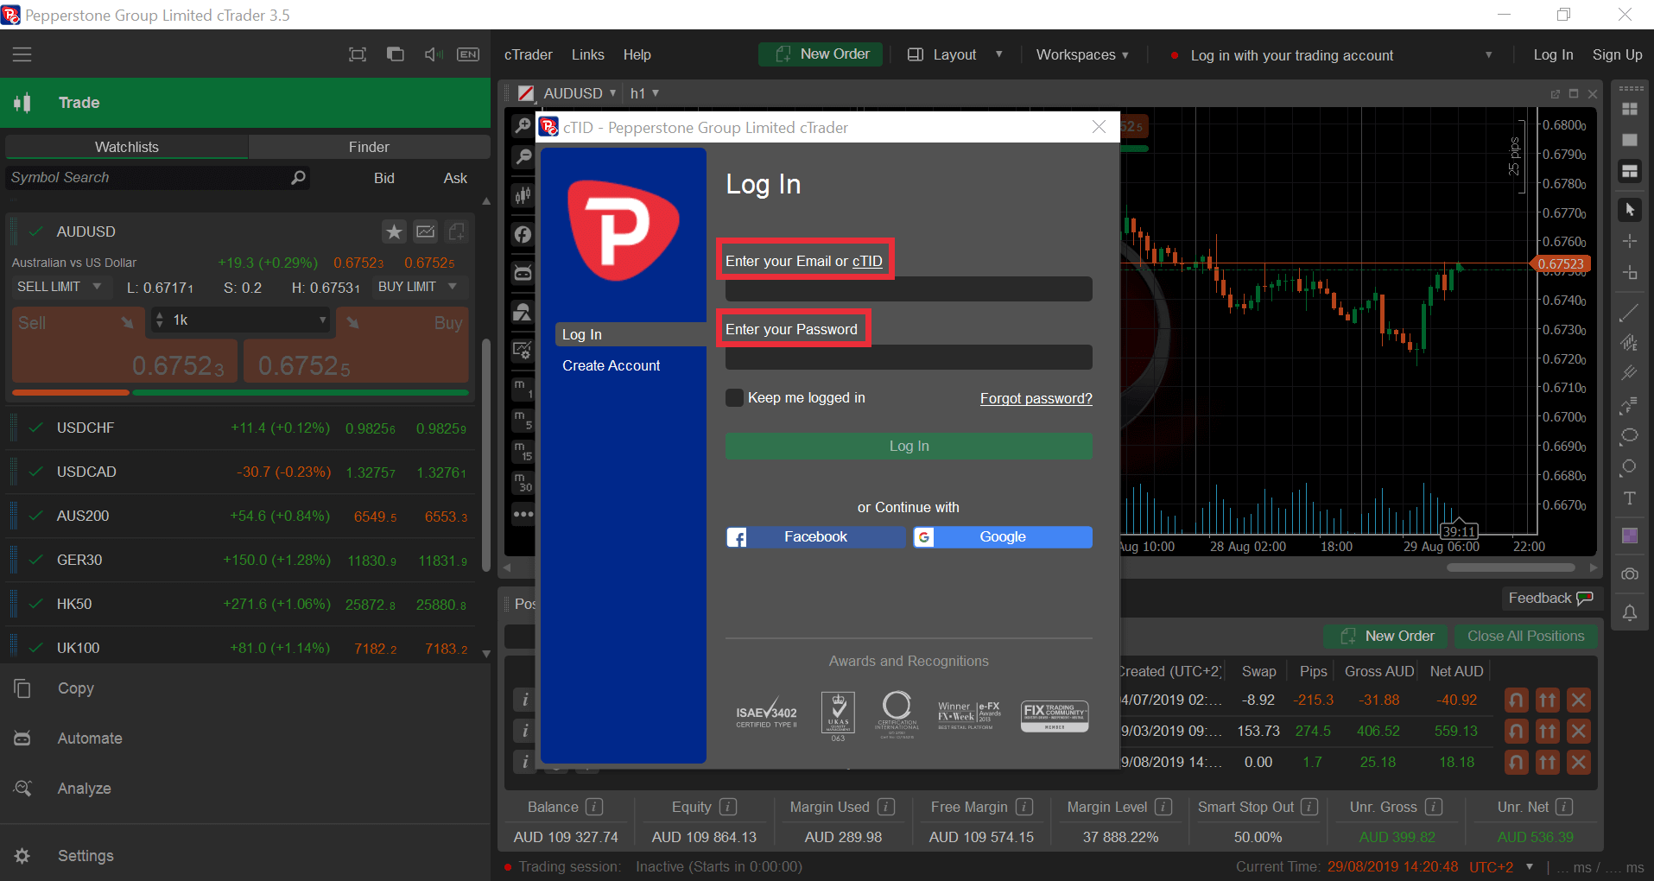
Task: Toggle the AUDUSD watchlist checkmark
Action: point(36,231)
